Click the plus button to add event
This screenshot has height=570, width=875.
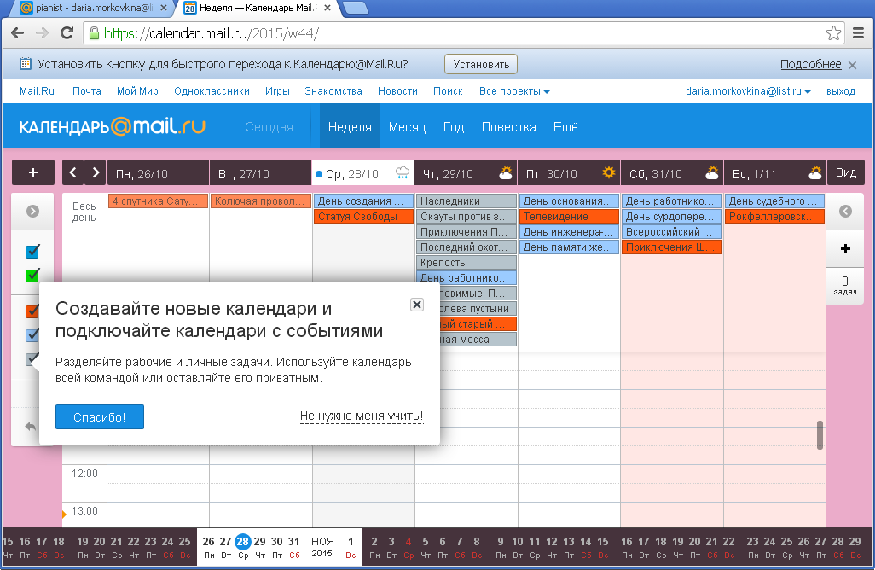click(33, 172)
